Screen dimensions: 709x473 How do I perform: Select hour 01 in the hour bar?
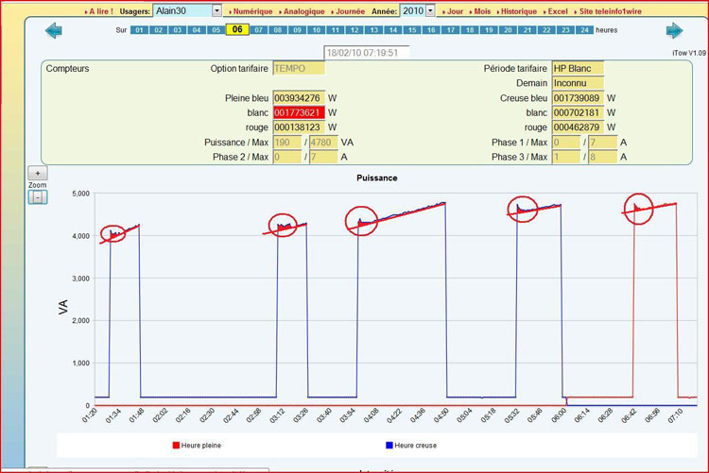(139, 30)
